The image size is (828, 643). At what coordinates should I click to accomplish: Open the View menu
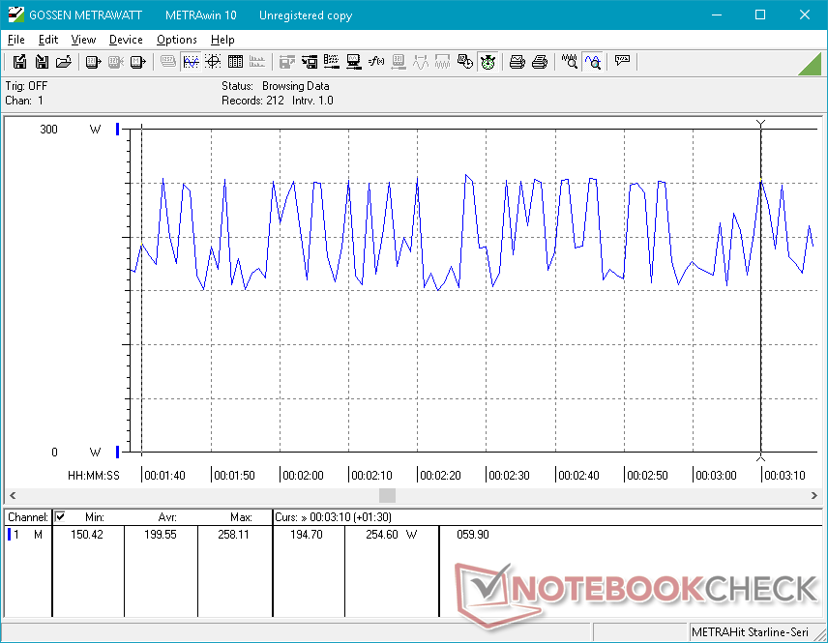[x=83, y=40]
